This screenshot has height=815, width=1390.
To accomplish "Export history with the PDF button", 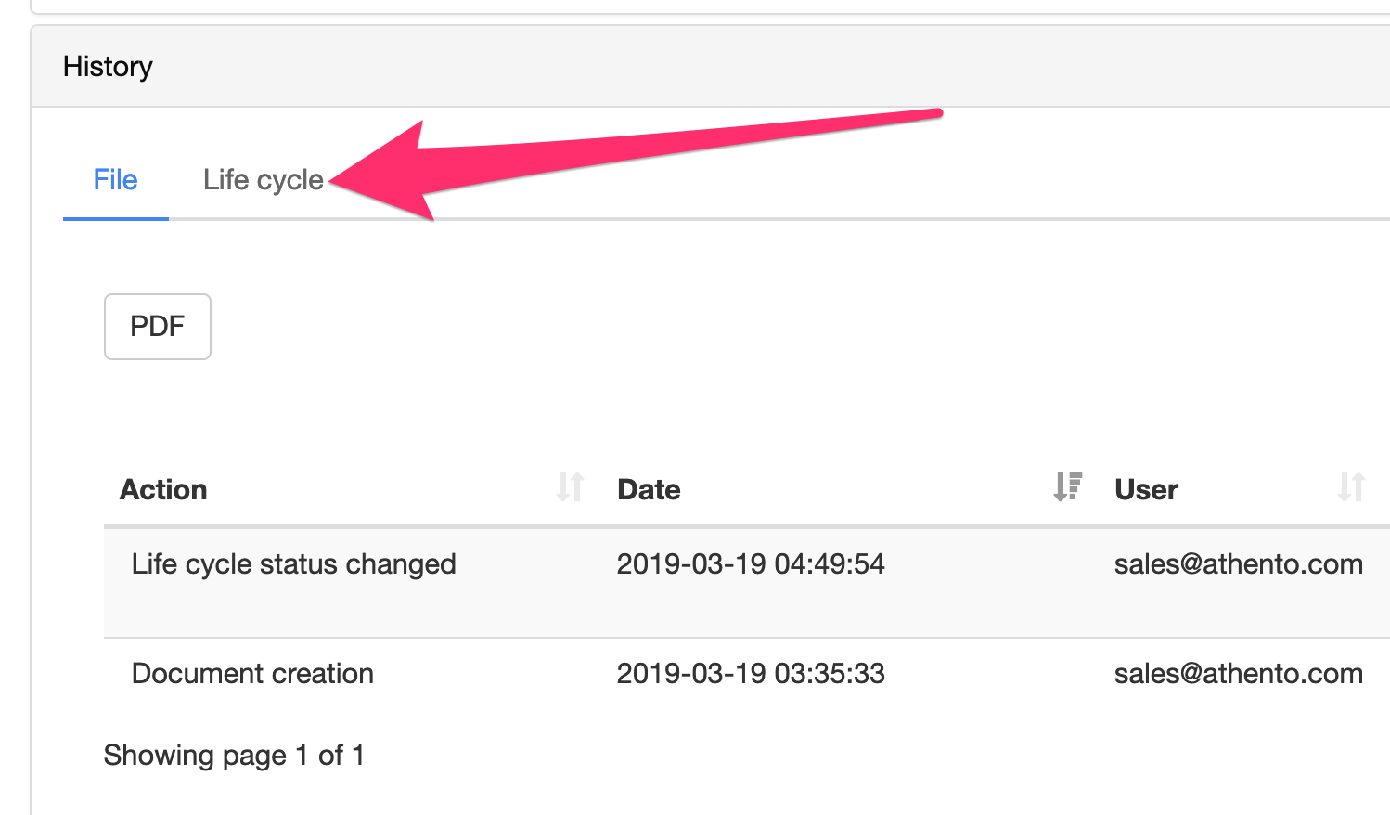I will coord(158,327).
